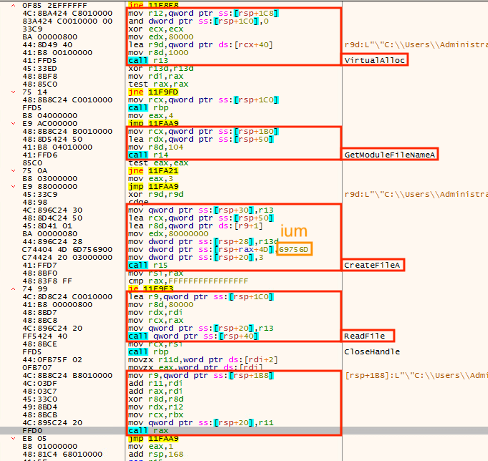
Task: Select the 'lea rdx,qword ptr ss:[rsp+50]' instruction
Action: 201,140
